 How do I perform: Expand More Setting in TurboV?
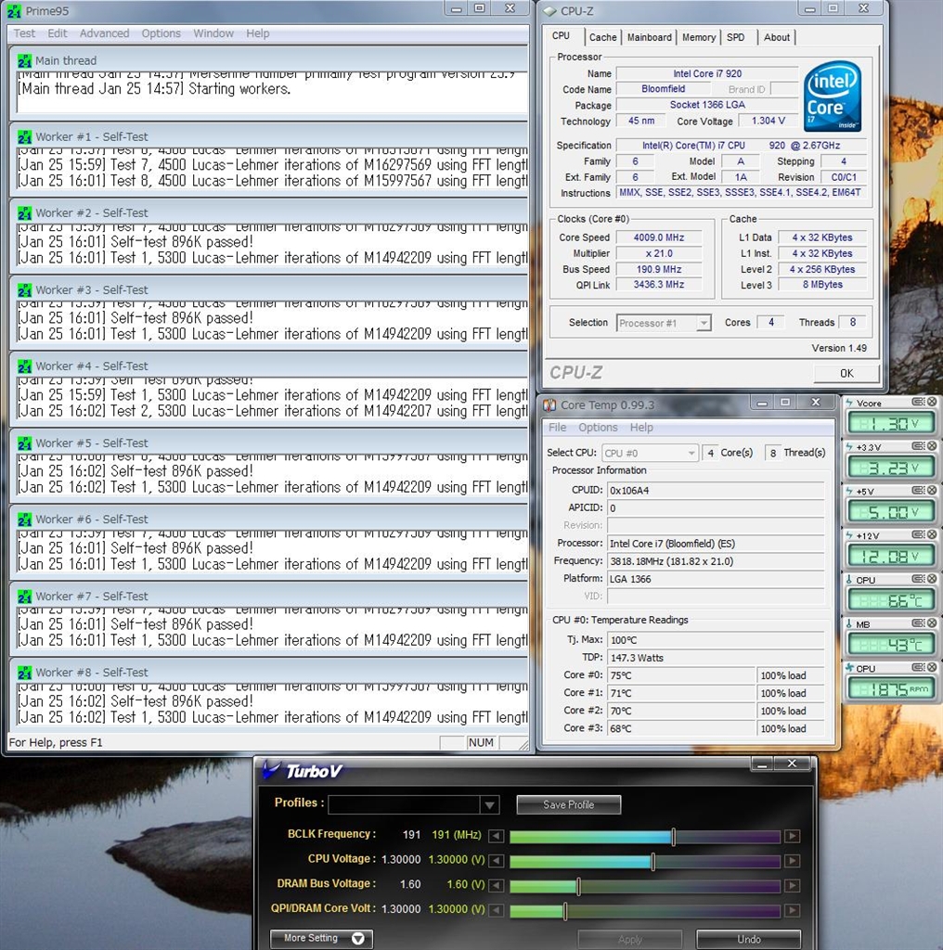(321, 939)
